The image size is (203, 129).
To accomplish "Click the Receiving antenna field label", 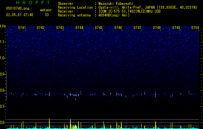I will click(x=74, y=15).
